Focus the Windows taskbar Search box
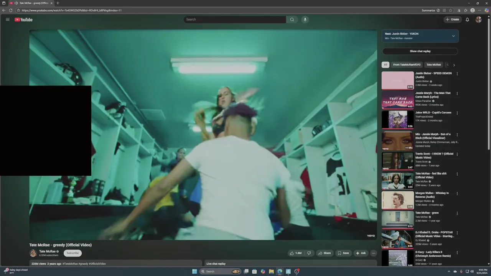This screenshot has height=276, width=491. click(x=221, y=271)
